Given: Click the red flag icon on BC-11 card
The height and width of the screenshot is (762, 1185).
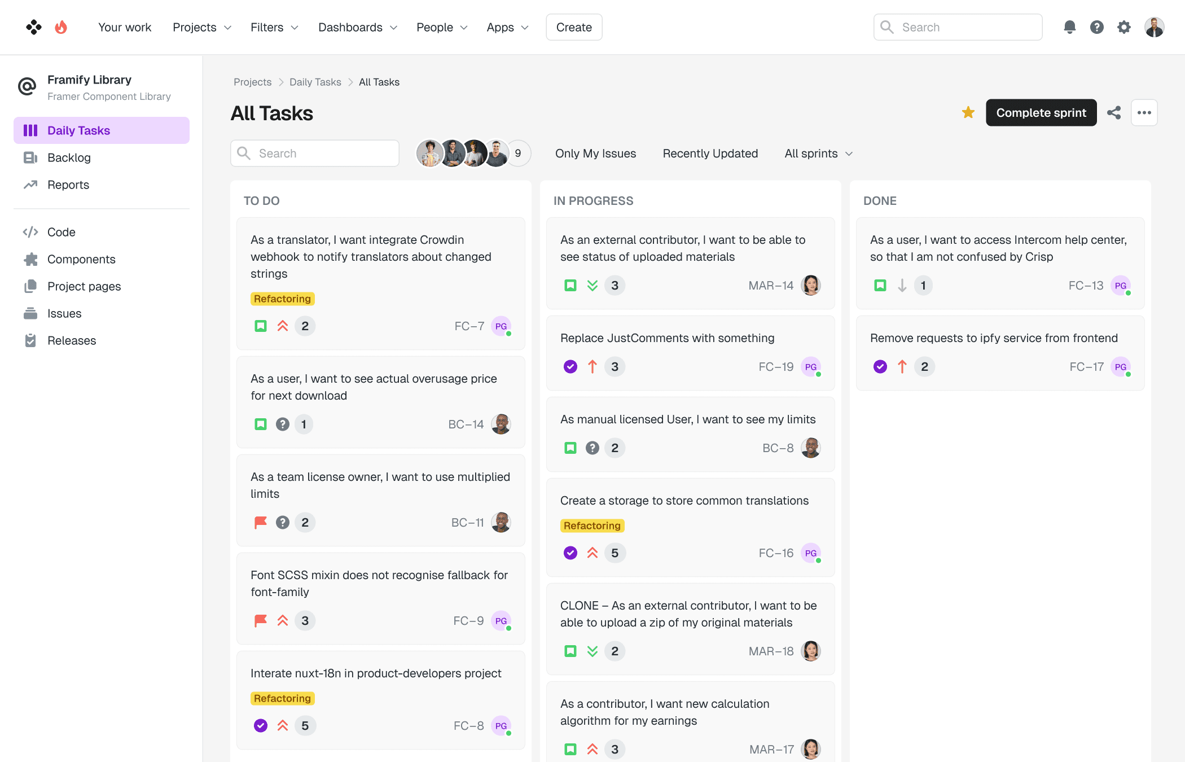Looking at the screenshot, I should click(260, 523).
